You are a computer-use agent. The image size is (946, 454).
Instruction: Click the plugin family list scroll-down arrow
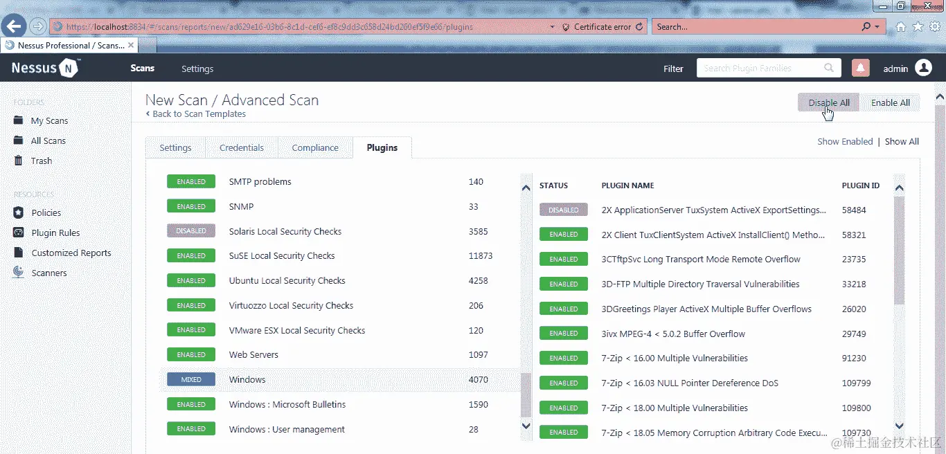coord(526,426)
